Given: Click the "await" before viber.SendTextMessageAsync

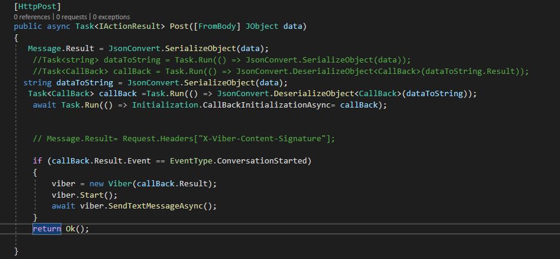Looking at the screenshot, I should point(64,206).
